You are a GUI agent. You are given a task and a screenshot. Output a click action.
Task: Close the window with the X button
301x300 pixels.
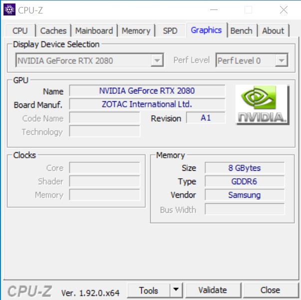tap(284, 9)
